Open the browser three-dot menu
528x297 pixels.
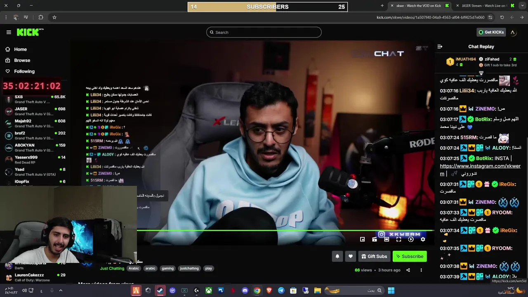coord(6,17)
